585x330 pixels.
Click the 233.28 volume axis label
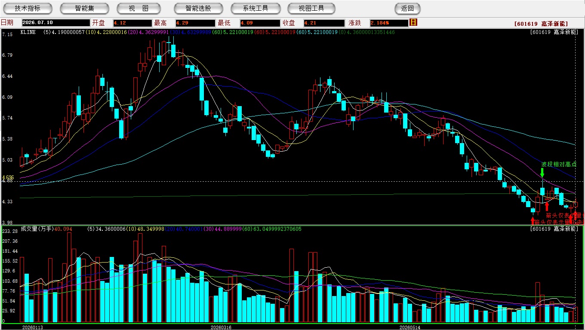(9, 231)
